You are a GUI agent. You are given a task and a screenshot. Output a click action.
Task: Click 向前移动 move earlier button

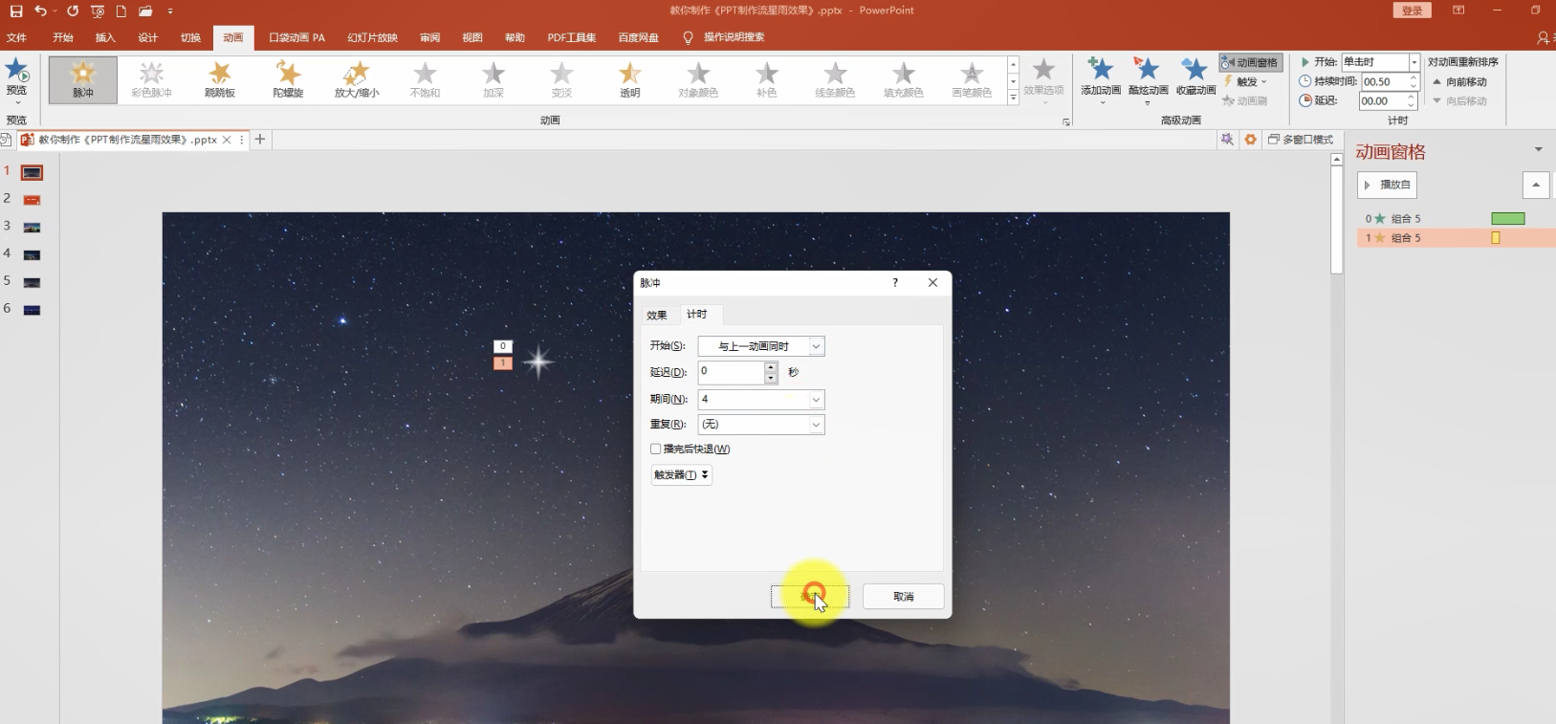[x=1459, y=81]
